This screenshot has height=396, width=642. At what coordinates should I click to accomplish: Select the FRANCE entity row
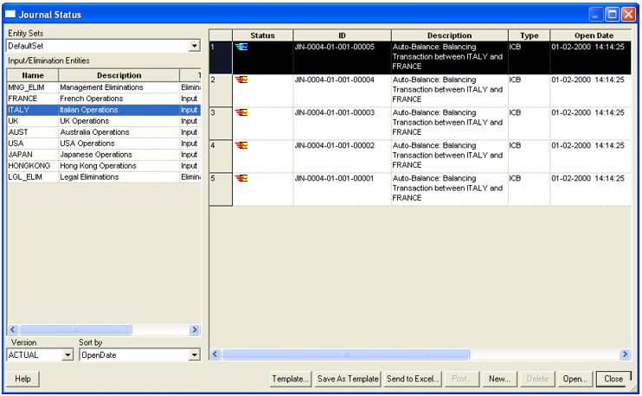[104, 99]
